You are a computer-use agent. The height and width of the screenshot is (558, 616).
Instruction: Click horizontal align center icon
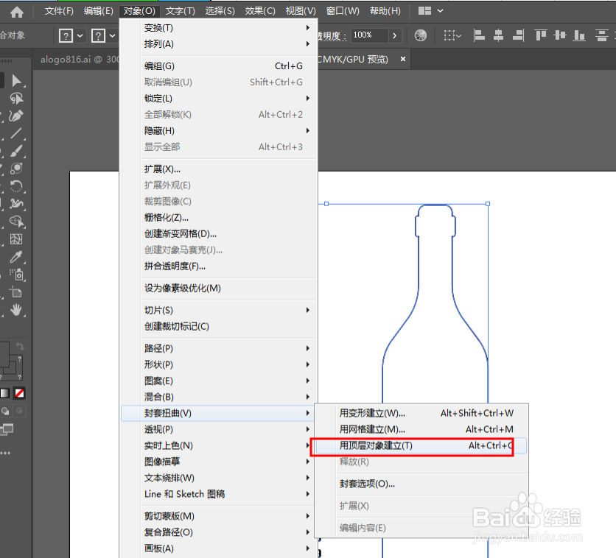[x=499, y=36]
